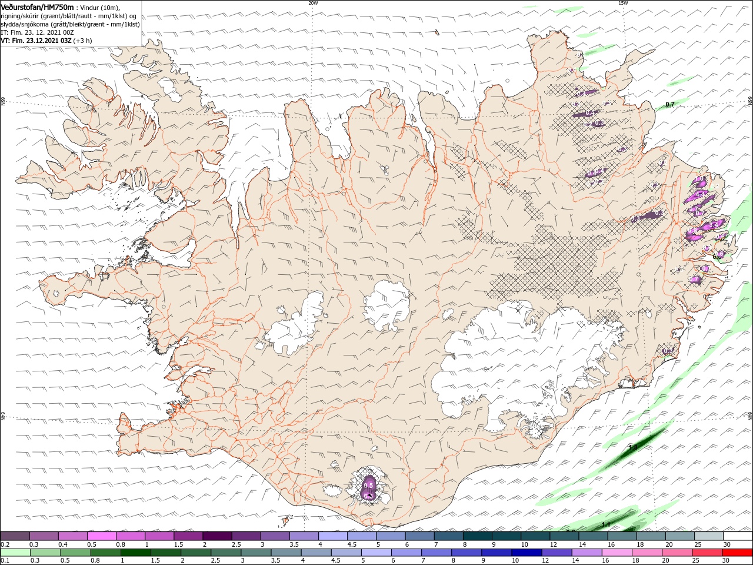This screenshot has width=753, height=565.
Task: Click upper legend swatch starting at 6
Action: pos(419,536)
